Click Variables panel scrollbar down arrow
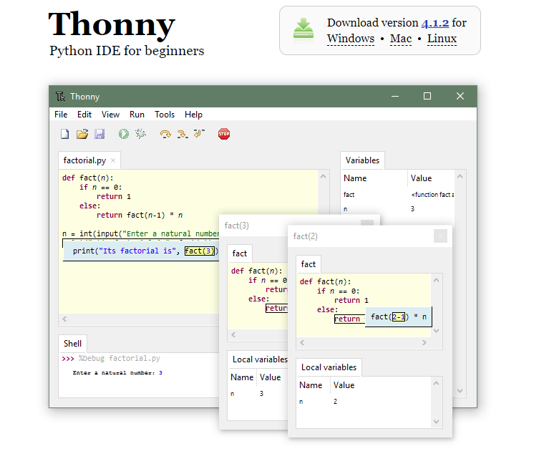The height and width of the screenshot is (464, 549). (460, 391)
